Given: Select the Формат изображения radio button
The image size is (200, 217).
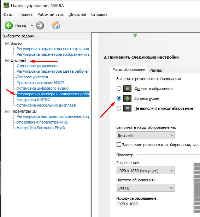Looking at the screenshot, I should 119,89.
